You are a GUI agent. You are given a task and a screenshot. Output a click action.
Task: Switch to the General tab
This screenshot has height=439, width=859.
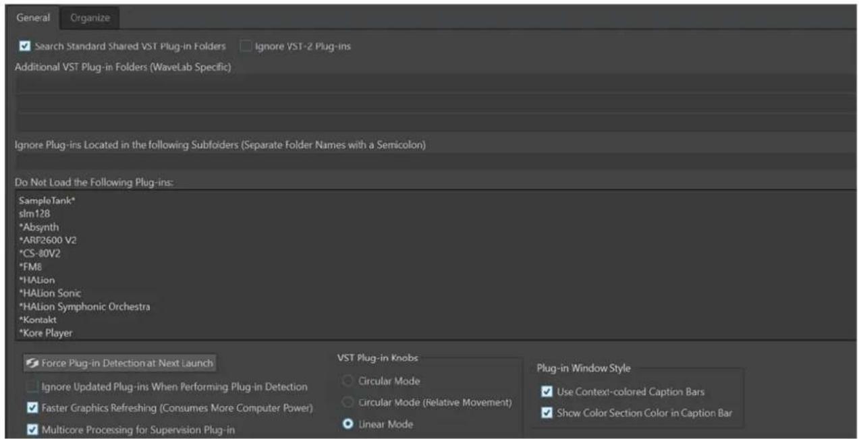[32, 18]
